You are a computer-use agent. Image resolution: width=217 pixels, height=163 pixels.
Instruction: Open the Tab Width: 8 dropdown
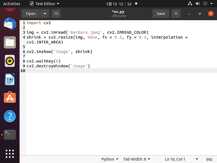pyautogui.click(x=137, y=159)
